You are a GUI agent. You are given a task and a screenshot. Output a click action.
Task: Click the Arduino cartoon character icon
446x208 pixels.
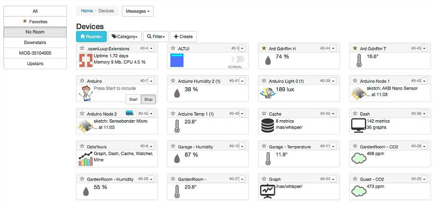tap(86, 93)
